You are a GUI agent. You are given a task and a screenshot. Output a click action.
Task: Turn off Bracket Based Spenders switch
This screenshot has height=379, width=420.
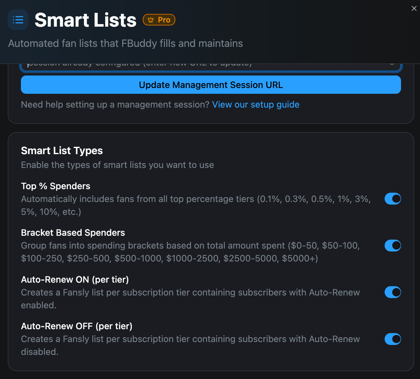point(393,246)
